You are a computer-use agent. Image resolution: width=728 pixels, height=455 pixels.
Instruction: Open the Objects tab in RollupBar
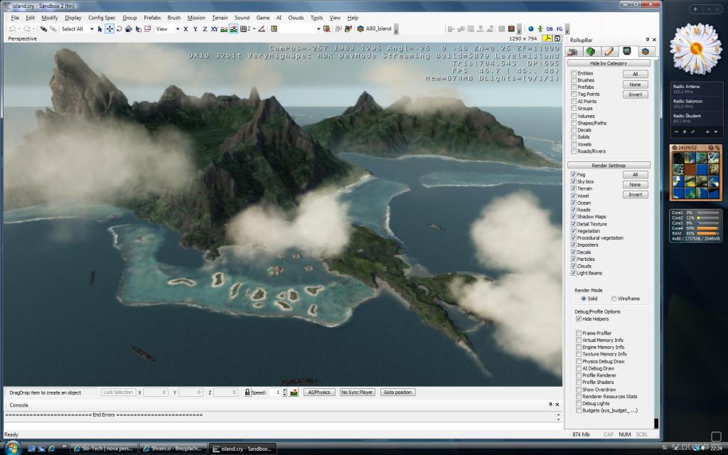tap(573, 51)
